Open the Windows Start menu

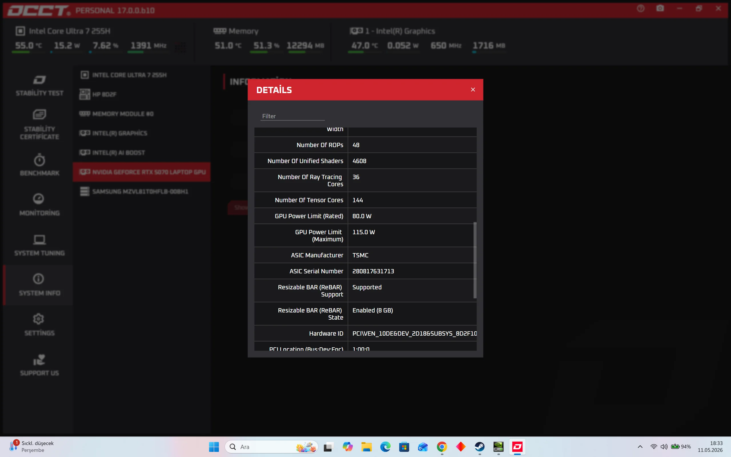pos(214,447)
